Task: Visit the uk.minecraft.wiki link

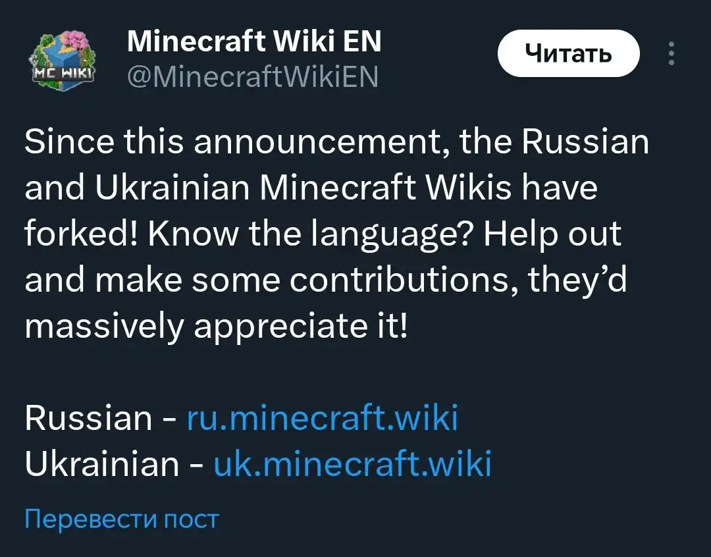Action: point(352,464)
